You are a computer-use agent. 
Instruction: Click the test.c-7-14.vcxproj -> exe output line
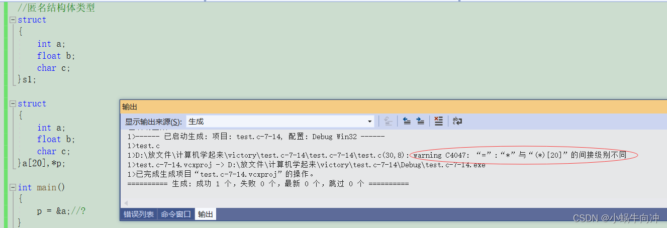click(306, 165)
